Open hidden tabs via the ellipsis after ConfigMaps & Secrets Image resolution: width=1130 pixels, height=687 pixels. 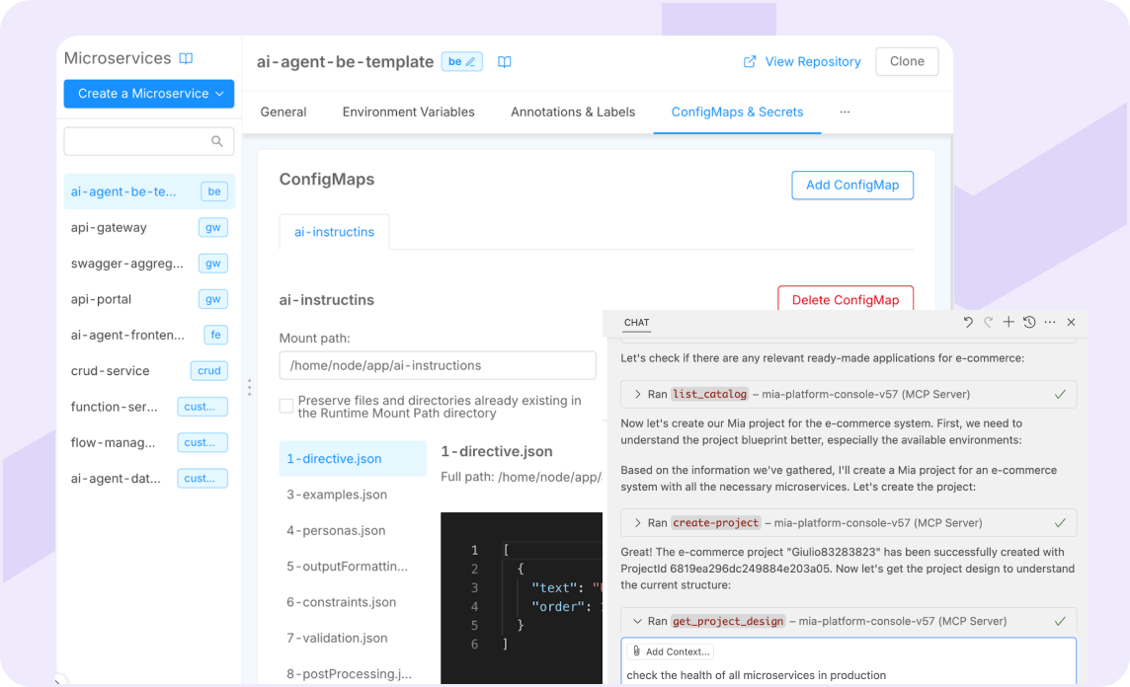[x=845, y=112]
